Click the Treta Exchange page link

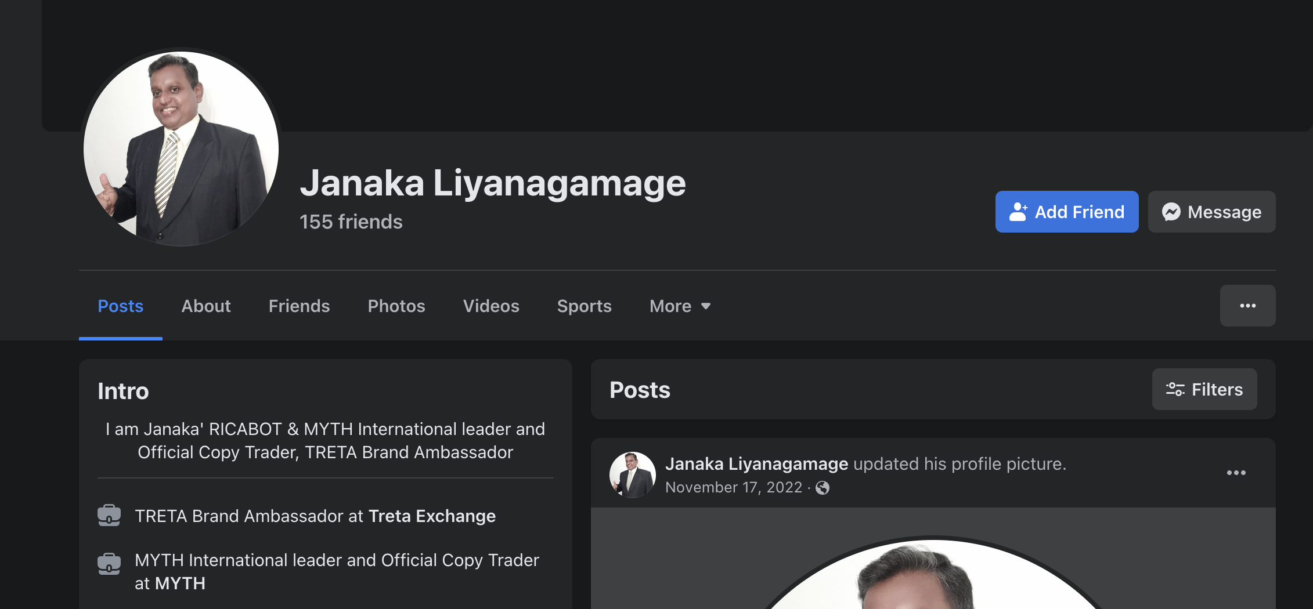pyautogui.click(x=432, y=516)
